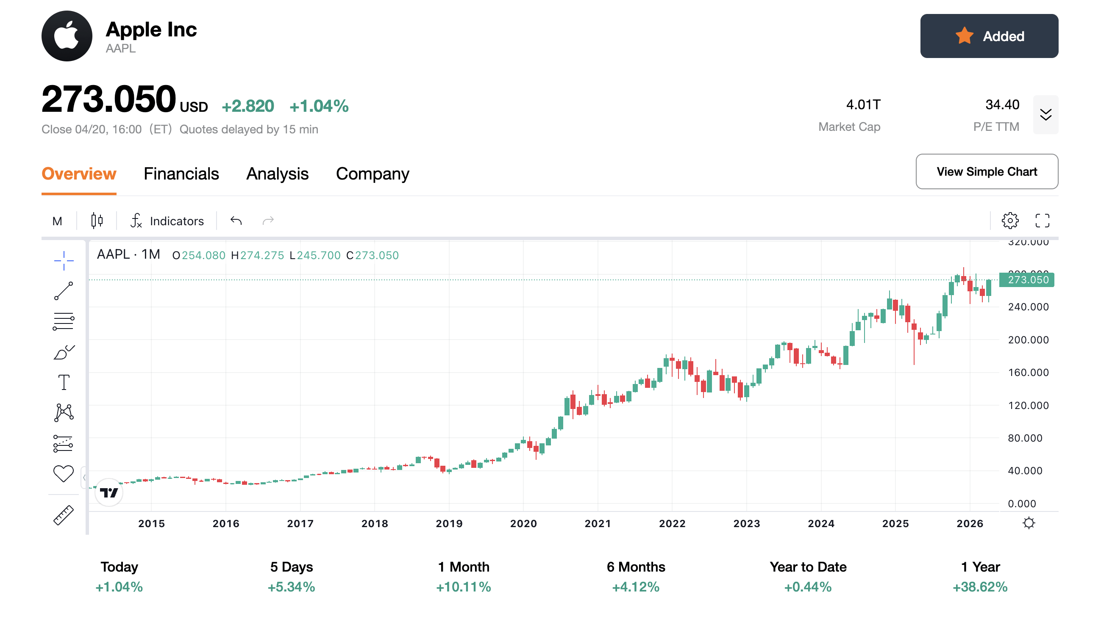Open the chart patterns tool

[64, 413]
